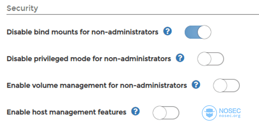Enable disable privileged mode for non-administrators switch
The image size is (259, 129).
(211, 59)
